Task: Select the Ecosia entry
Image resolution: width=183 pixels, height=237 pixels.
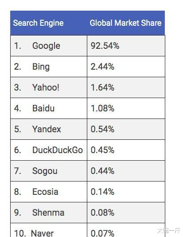Action: [49, 192]
